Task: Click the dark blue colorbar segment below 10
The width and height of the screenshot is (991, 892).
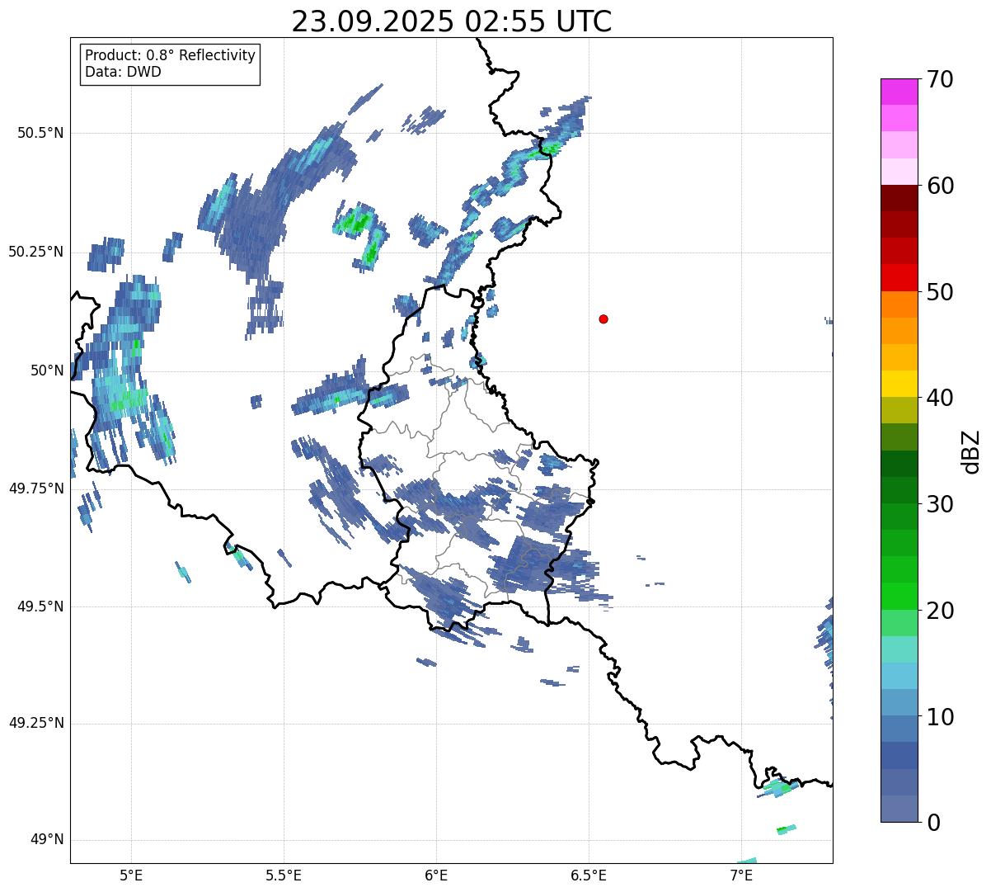Action: [899, 755]
